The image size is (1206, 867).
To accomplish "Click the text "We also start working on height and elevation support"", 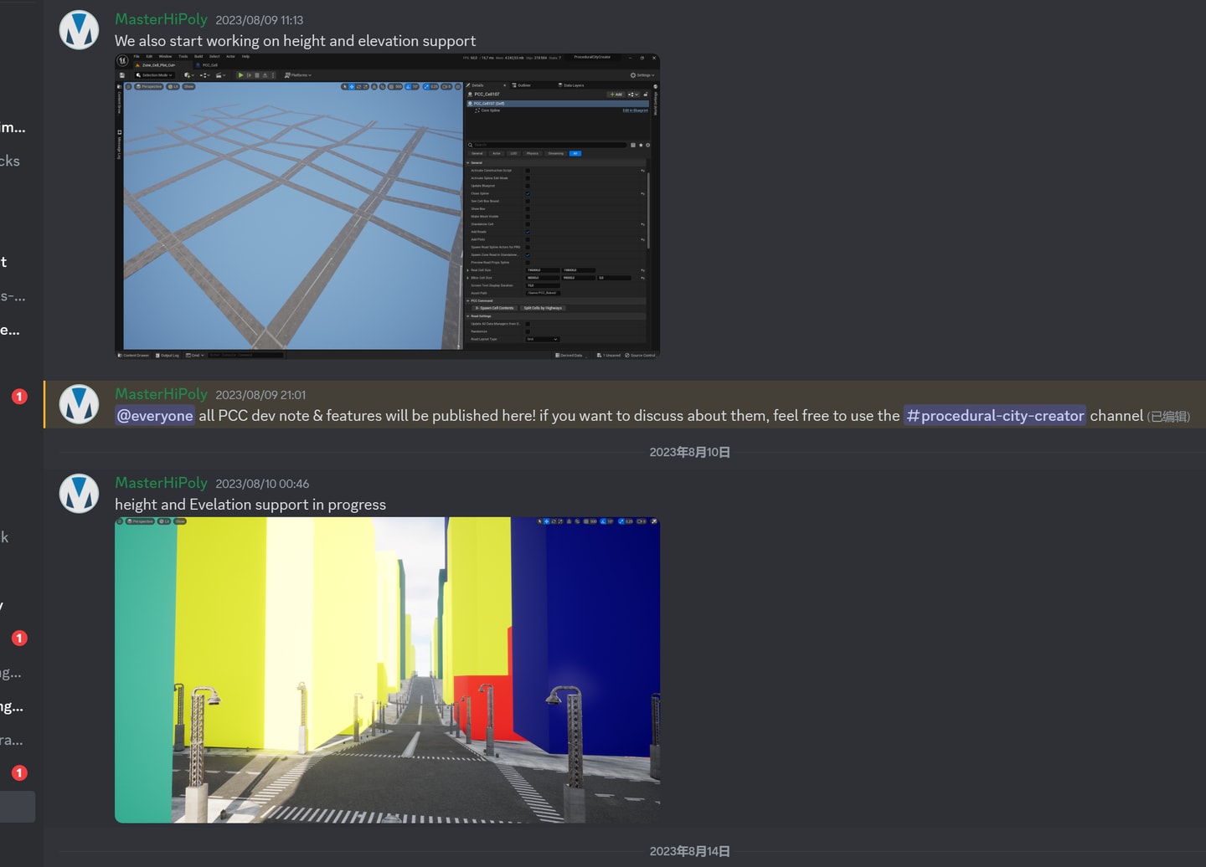I will click(295, 41).
